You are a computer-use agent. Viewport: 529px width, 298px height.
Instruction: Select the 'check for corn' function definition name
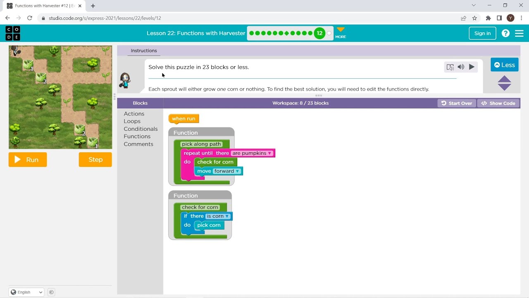coord(200,207)
